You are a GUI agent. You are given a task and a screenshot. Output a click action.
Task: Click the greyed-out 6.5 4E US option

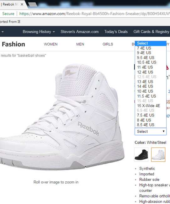pos(151,110)
